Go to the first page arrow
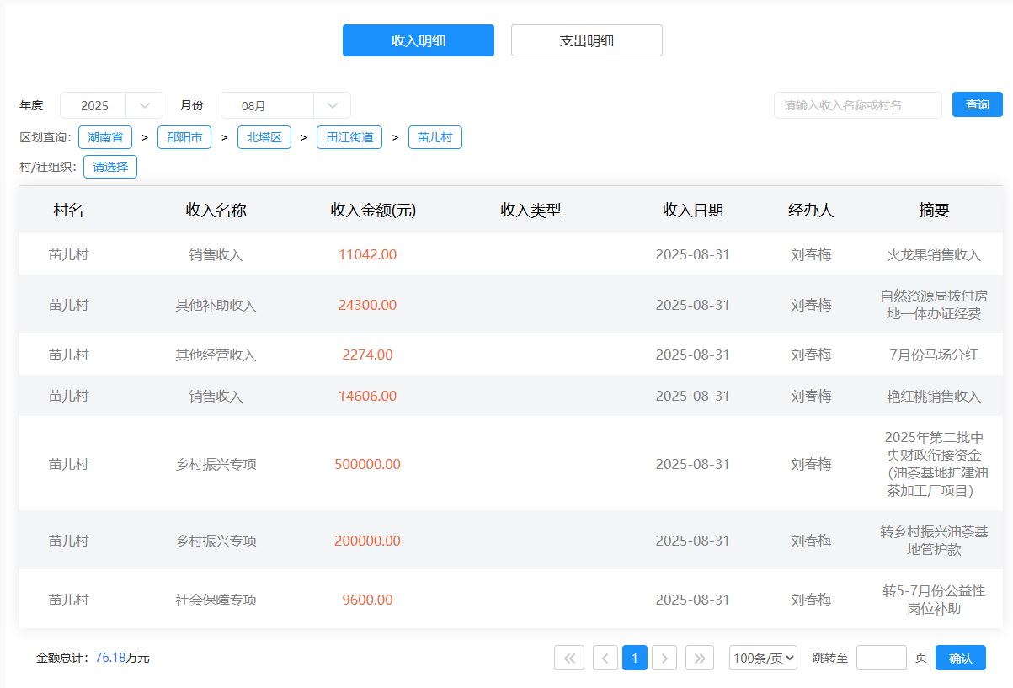 pyautogui.click(x=569, y=658)
